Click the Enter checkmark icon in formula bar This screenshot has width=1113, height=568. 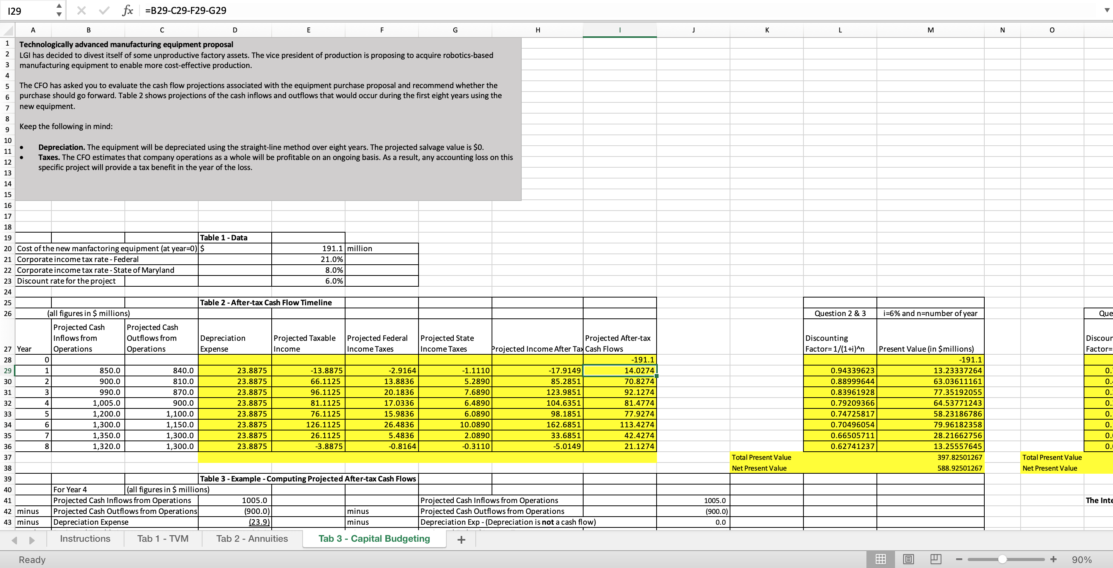[x=104, y=10]
